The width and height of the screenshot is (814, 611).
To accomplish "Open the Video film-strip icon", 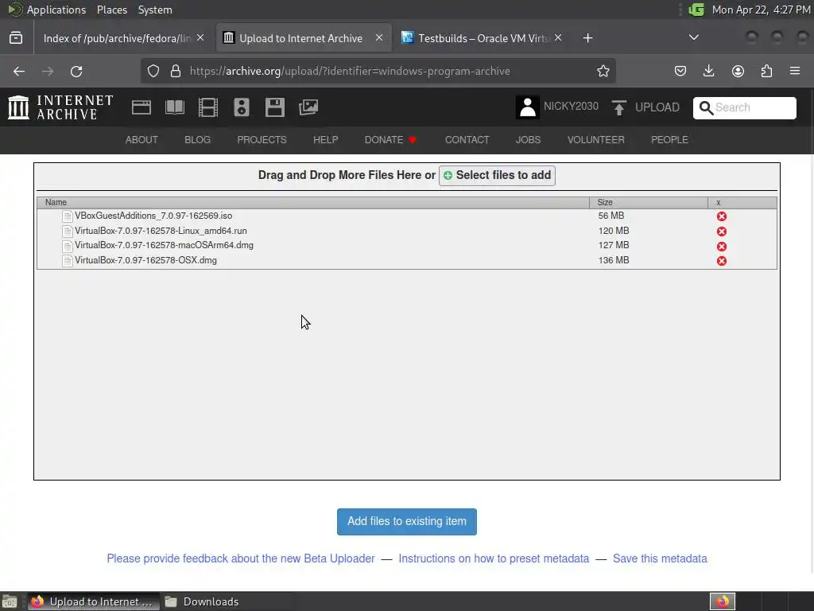I will pos(207,107).
